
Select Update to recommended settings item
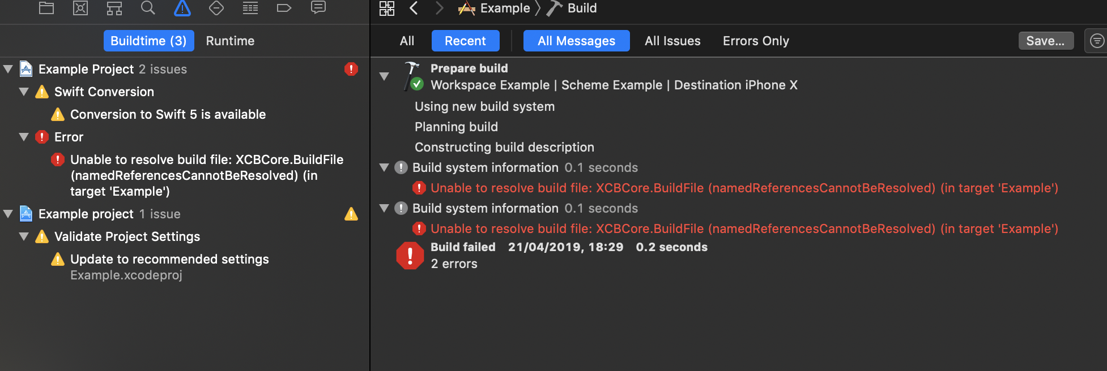[x=169, y=259]
